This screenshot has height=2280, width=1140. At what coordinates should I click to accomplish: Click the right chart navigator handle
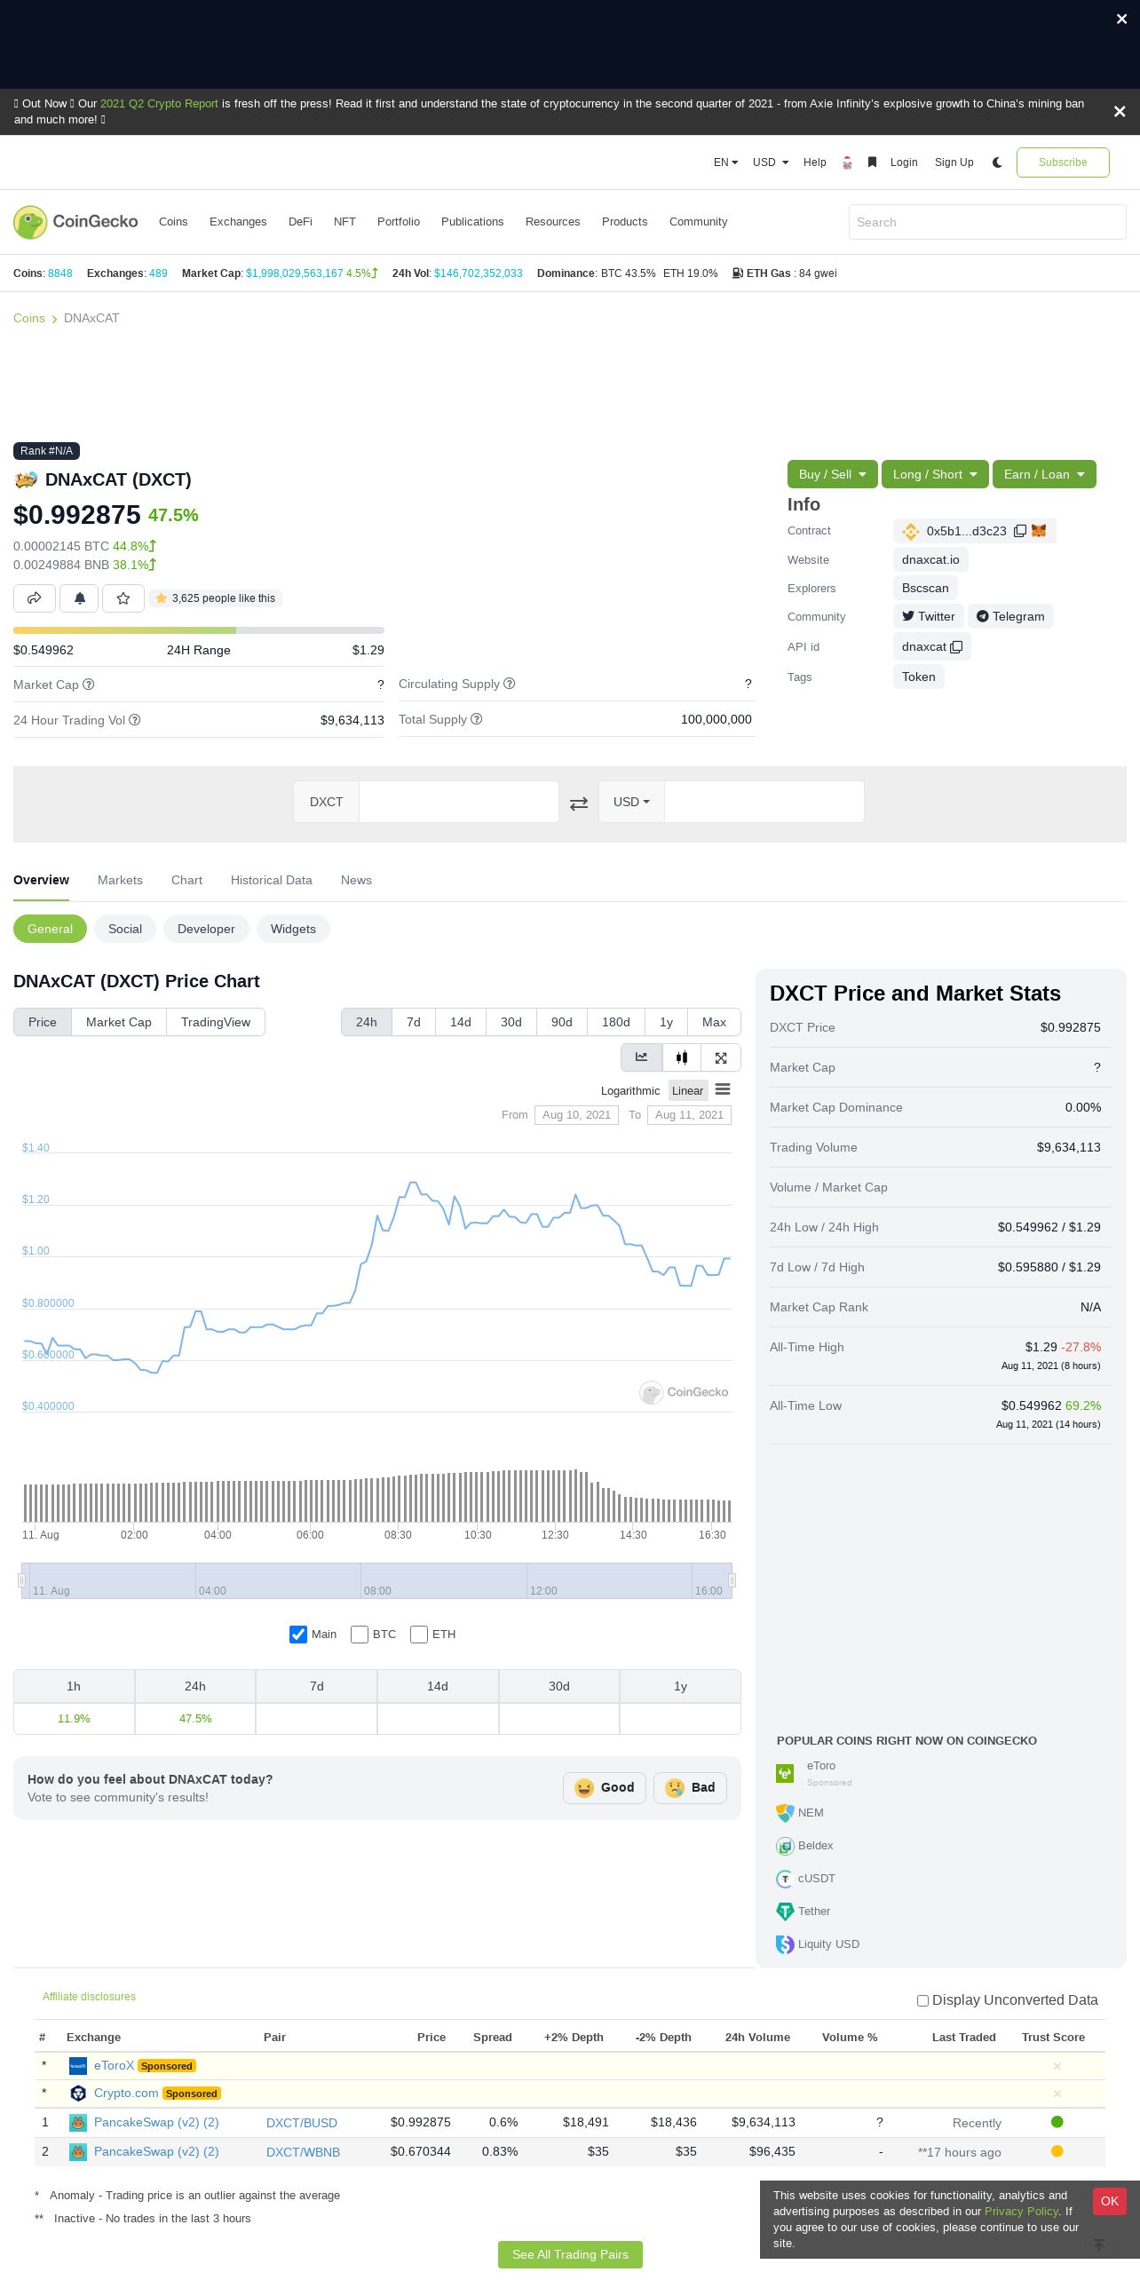click(732, 1580)
